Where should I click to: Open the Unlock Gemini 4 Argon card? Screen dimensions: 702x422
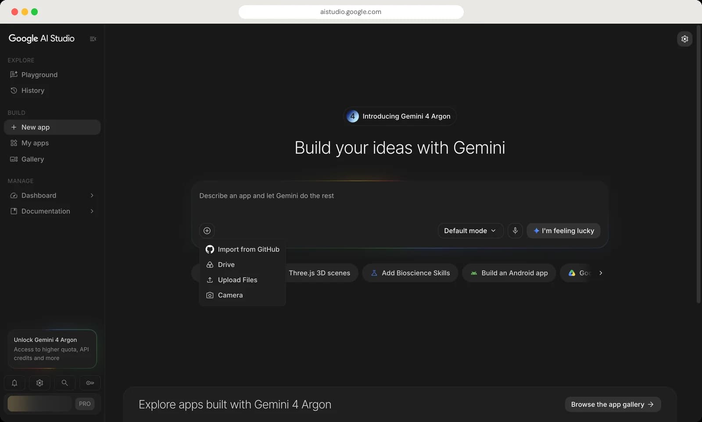tap(52, 349)
